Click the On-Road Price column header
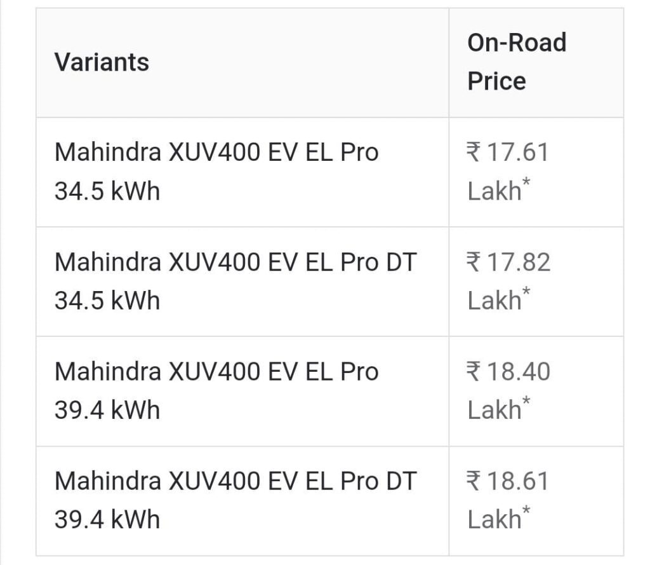This screenshot has width=650, height=565. [x=517, y=62]
